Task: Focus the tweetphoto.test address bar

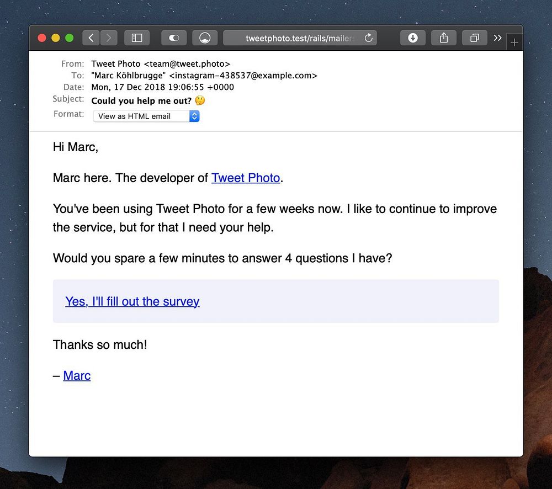Action: coord(300,38)
